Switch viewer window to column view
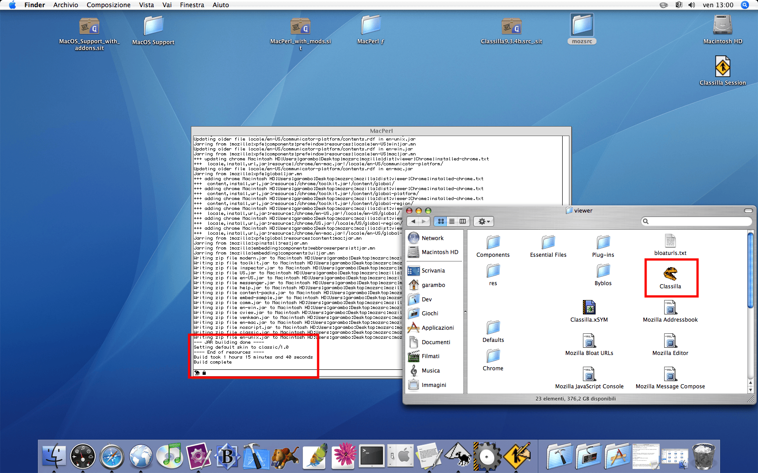758x473 pixels. tap(463, 221)
